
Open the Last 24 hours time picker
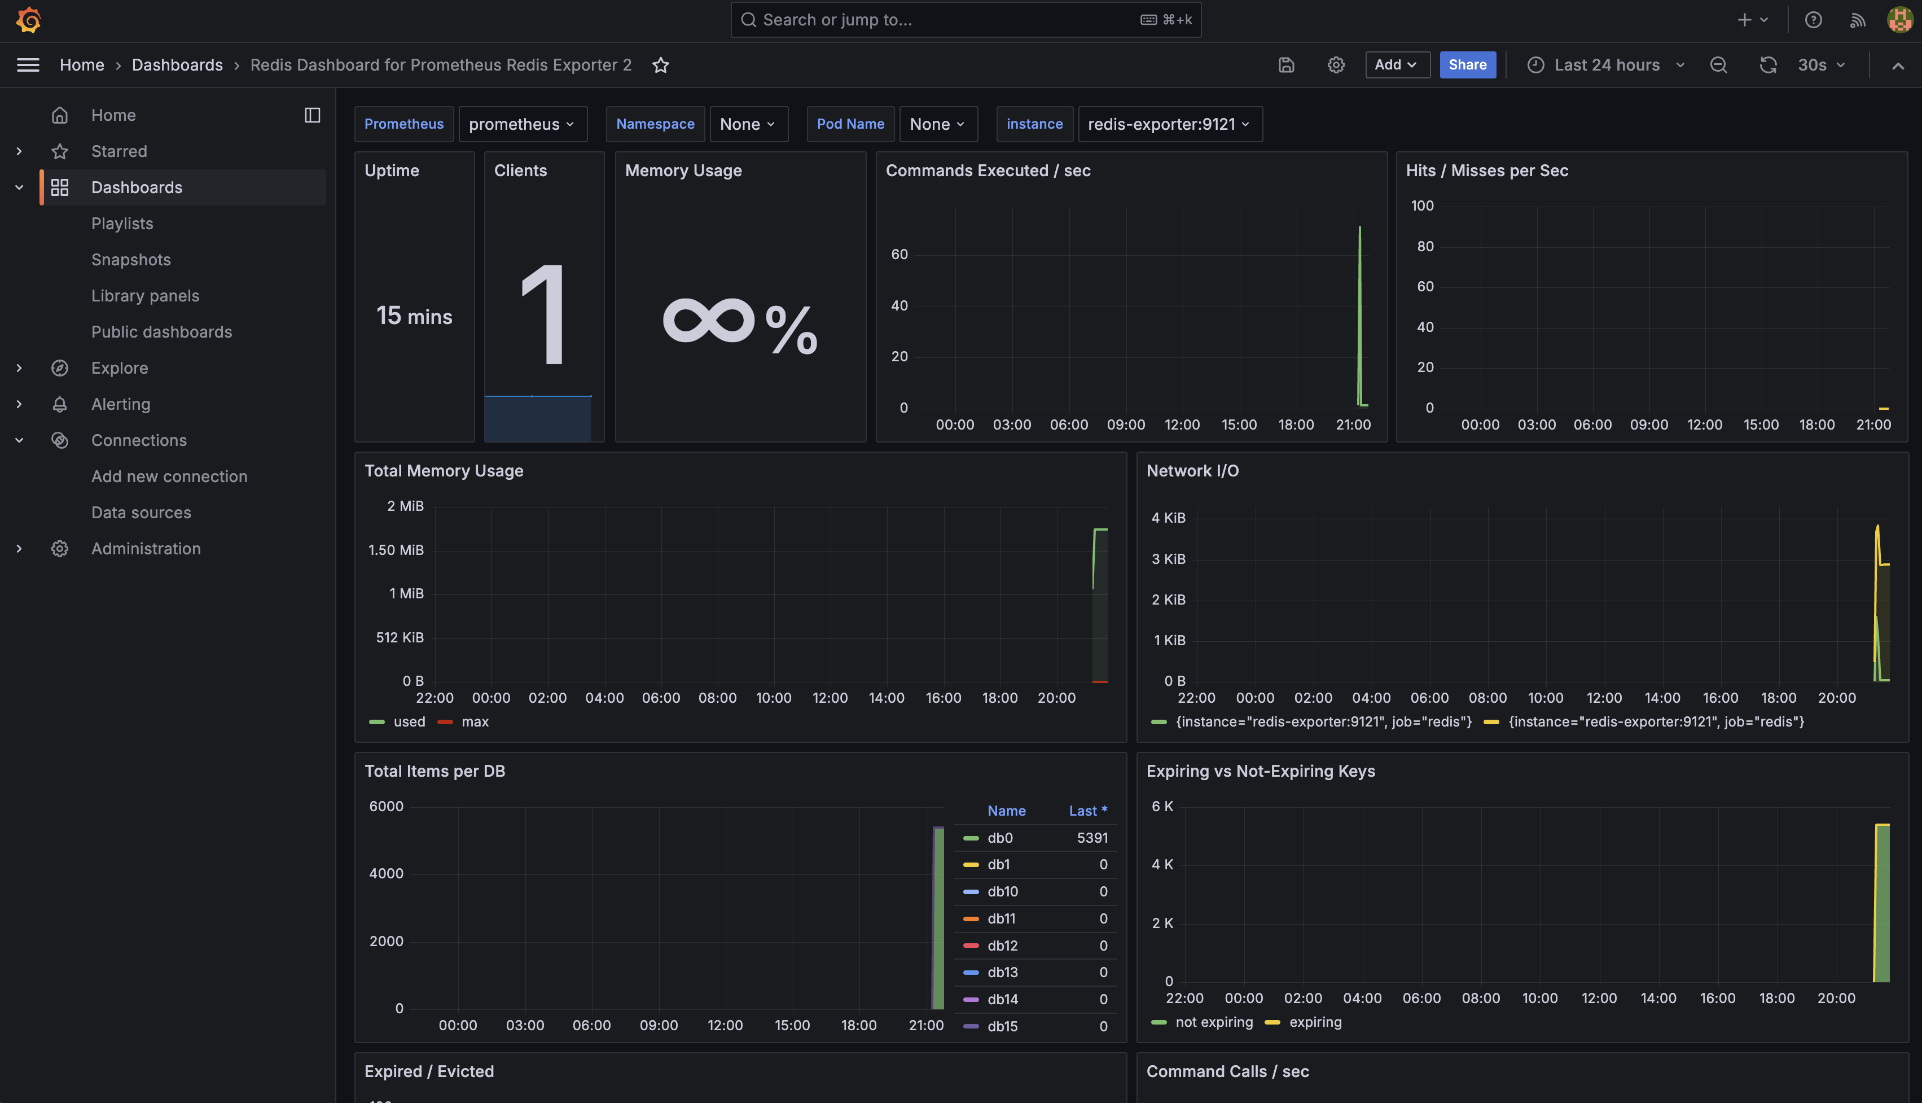(x=1606, y=65)
